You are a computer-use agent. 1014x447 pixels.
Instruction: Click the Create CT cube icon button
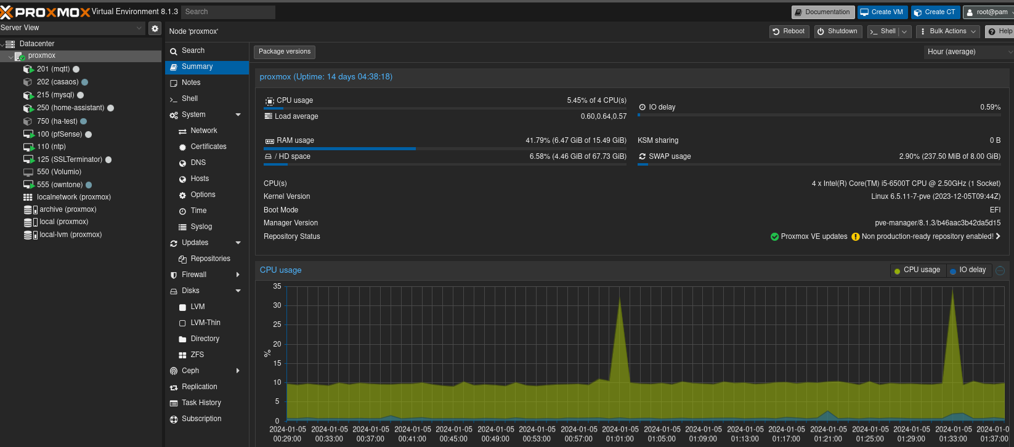pos(935,12)
